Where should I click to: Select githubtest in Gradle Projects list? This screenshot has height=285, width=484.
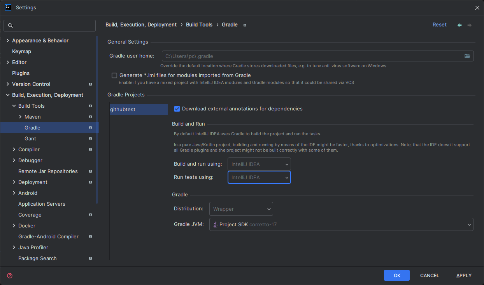(139, 109)
